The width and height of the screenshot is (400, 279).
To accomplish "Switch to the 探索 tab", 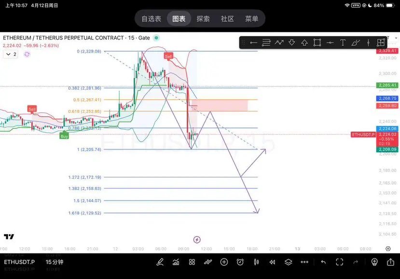I will (x=203, y=19).
